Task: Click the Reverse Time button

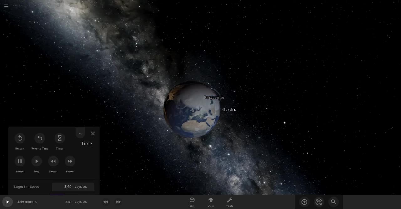Action: 40,138
